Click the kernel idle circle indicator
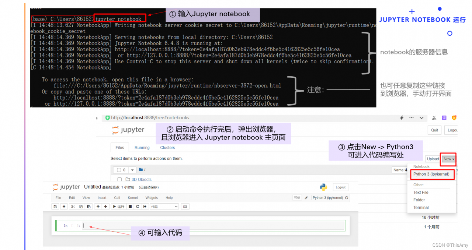Image resolution: width=472 pixels, height=250 pixels. [347, 198]
